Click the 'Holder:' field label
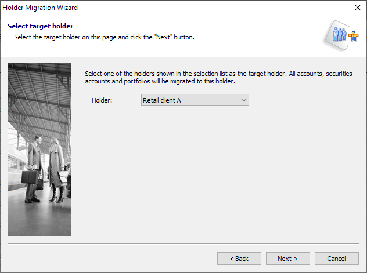This screenshot has width=367, height=273. click(x=102, y=100)
